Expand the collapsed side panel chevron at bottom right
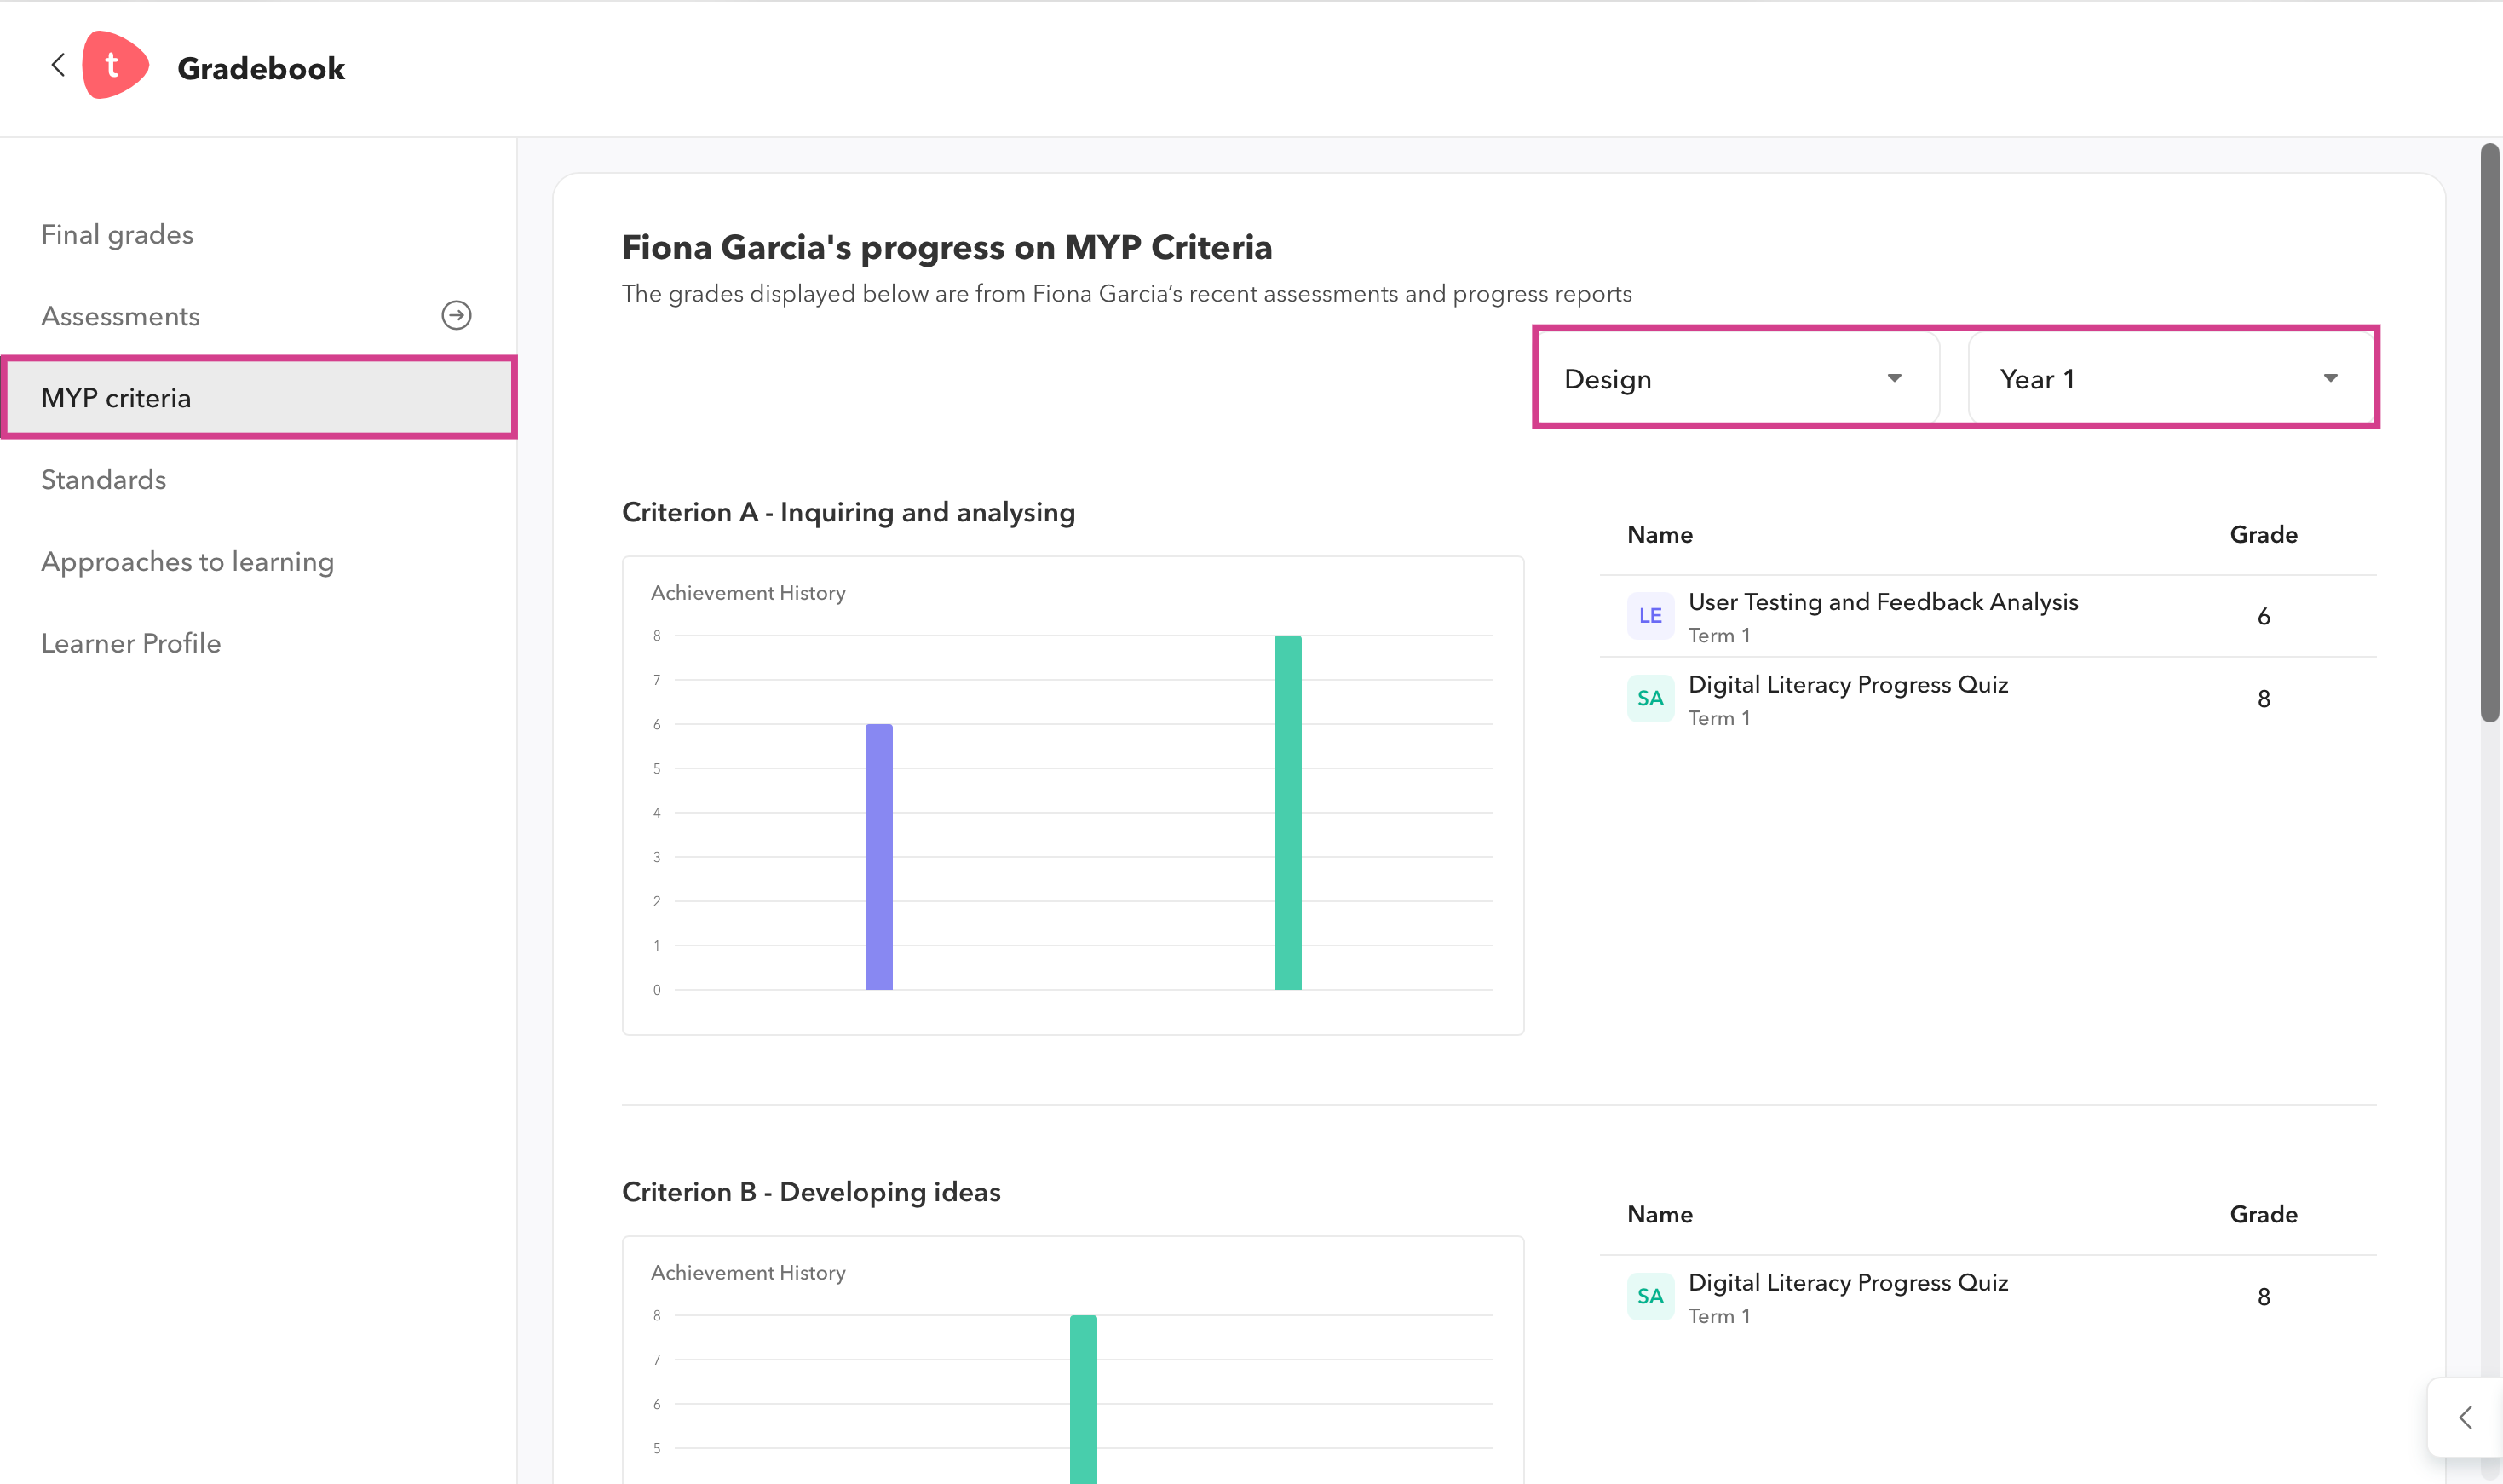Image resolution: width=2503 pixels, height=1484 pixels. coord(2466,1418)
